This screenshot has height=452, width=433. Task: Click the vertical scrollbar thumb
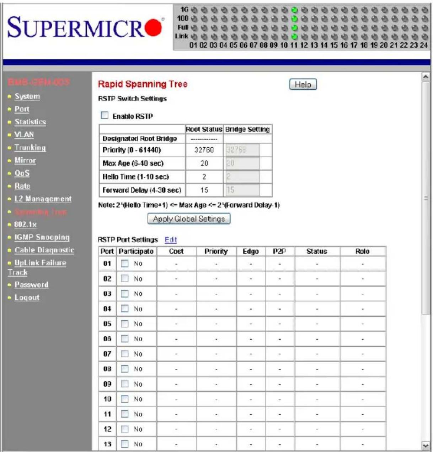point(426,198)
